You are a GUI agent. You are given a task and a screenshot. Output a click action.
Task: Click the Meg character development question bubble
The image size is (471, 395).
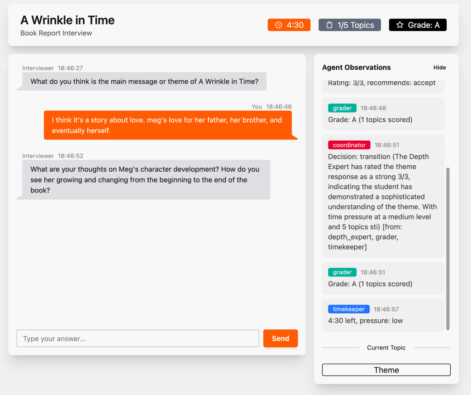point(145,180)
